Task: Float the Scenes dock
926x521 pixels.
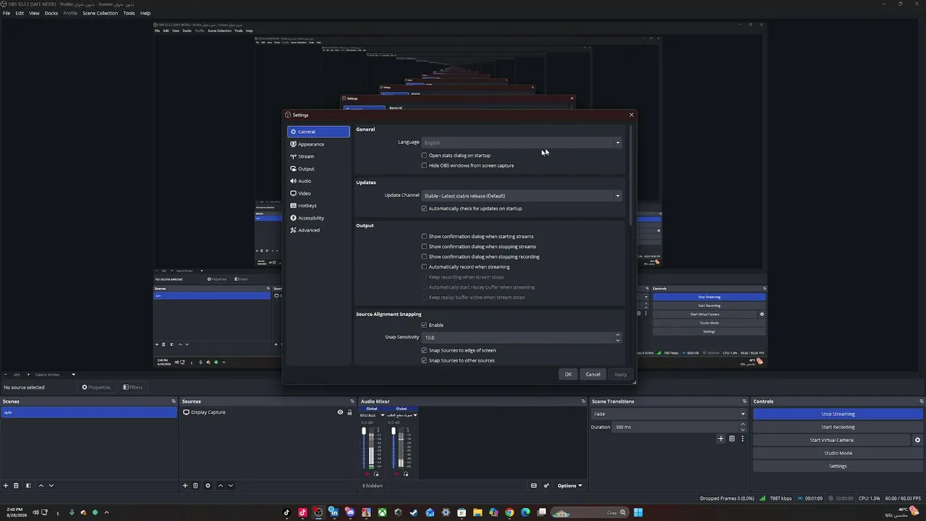Action: pyautogui.click(x=174, y=402)
